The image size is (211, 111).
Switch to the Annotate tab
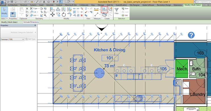pos(50,5)
